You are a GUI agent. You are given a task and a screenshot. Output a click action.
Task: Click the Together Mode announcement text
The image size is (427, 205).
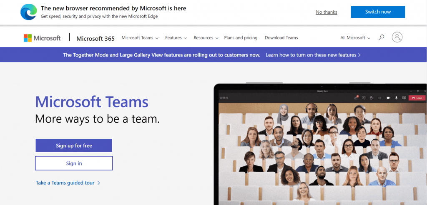(162, 55)
